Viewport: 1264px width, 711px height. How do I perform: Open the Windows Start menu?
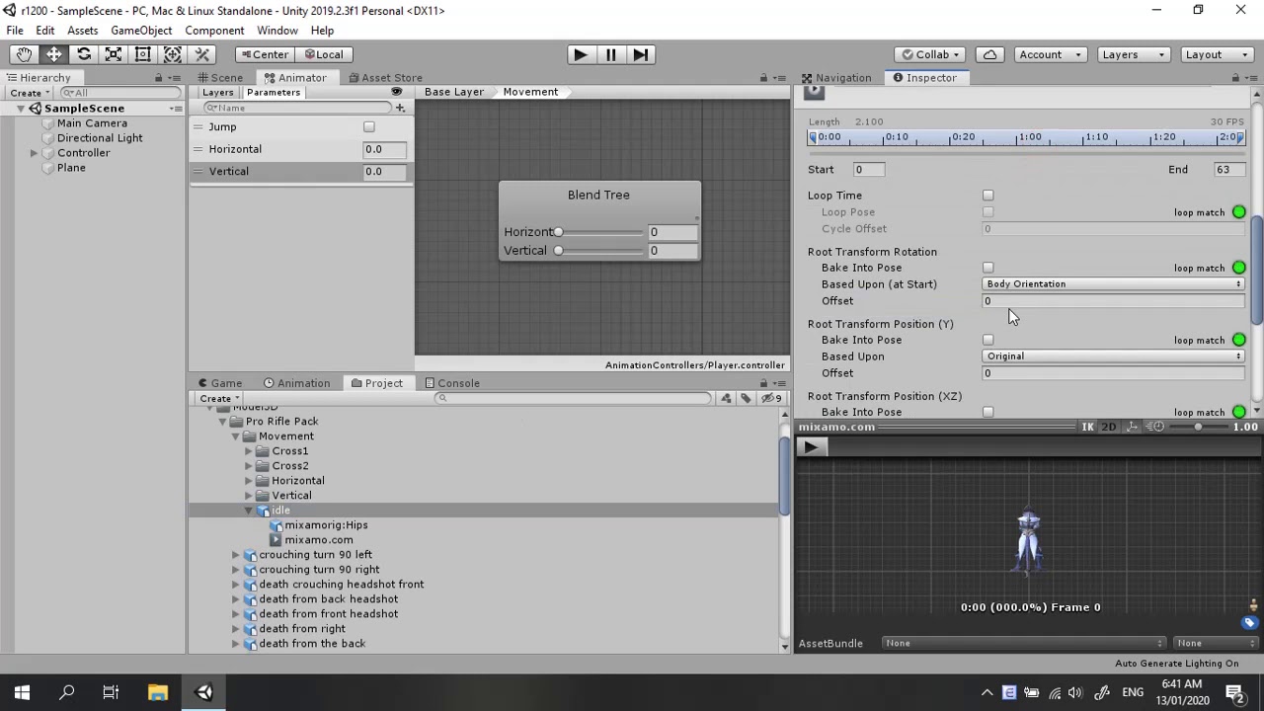22,692
